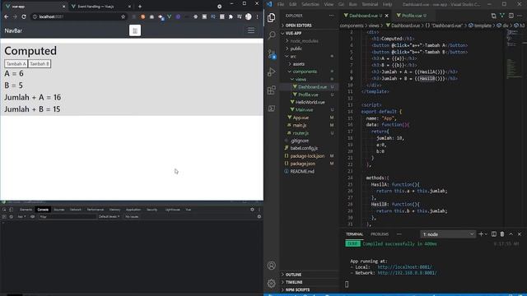Open the Chrome Extensions puzzle icon
Screen dimensions: 527x296
coord(231,16)
